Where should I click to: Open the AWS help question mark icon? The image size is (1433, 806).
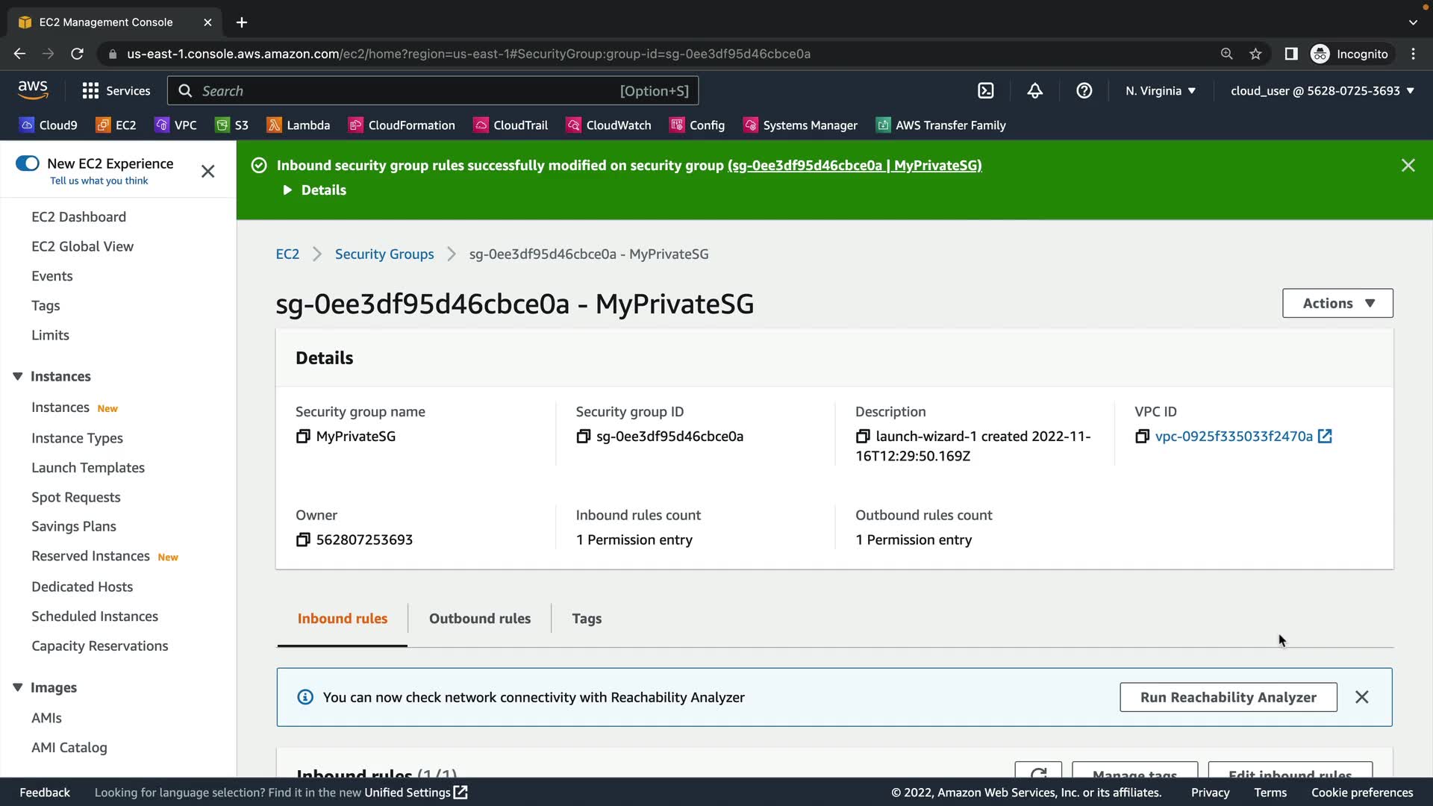[1084, 90]
